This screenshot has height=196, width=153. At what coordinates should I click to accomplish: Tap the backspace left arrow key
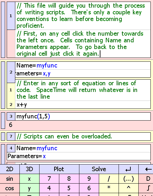point(146,169)
